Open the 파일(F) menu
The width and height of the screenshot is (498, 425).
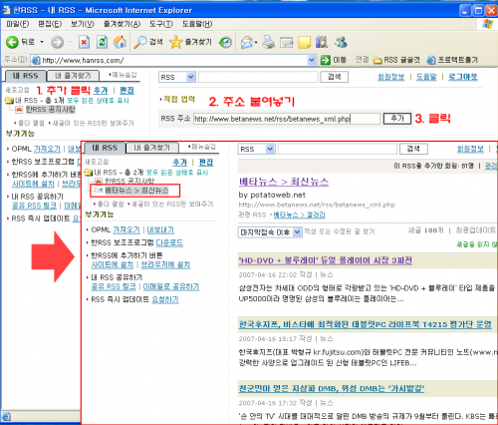[x=18, y=24]
